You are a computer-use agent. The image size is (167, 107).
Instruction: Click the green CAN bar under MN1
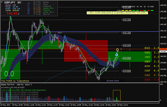coord(152,11)
